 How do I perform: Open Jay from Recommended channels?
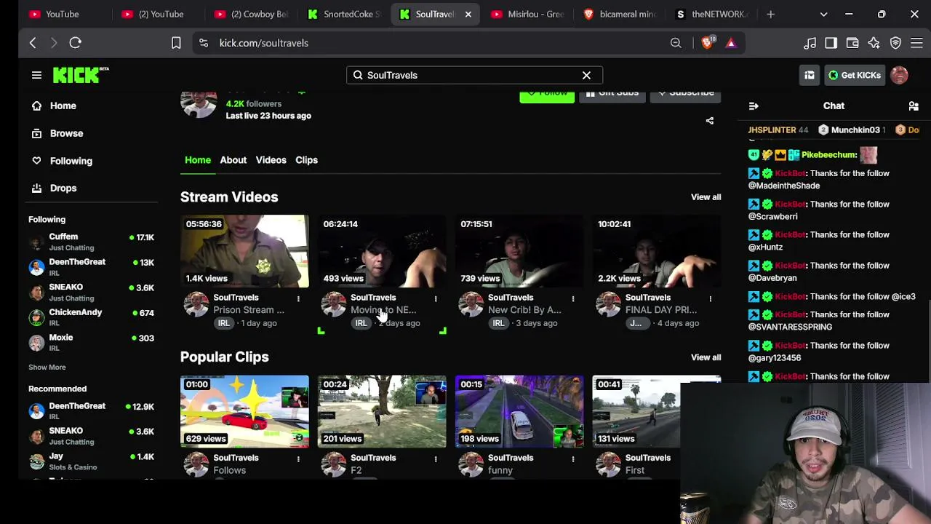point(91,461)
